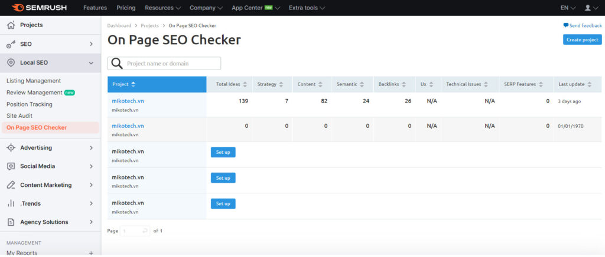Expand the Social Media section chevron
The height and width of the screenshot is (257, 605).
tap(92, 166)
